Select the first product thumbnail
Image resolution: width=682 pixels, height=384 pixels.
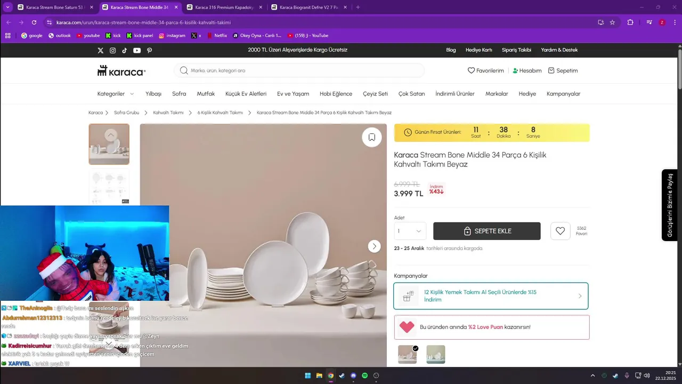109,144
